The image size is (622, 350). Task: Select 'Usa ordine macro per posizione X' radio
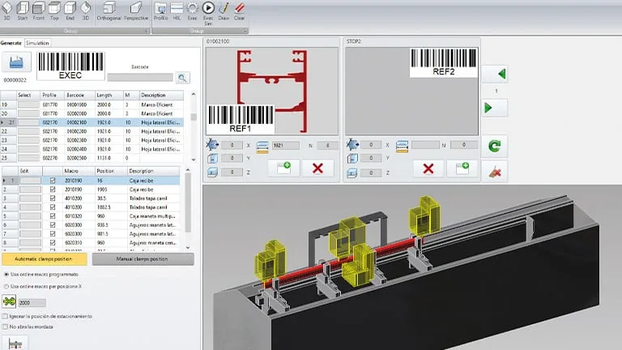click(6, 286)
